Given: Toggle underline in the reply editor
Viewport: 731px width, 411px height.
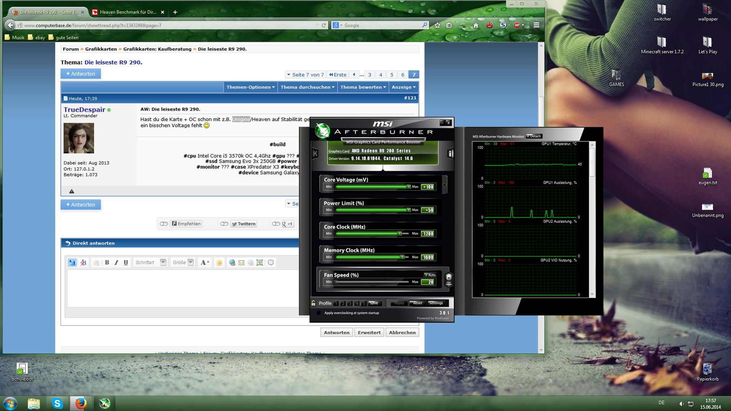Looking at the screenshot, I should point(126,262).
